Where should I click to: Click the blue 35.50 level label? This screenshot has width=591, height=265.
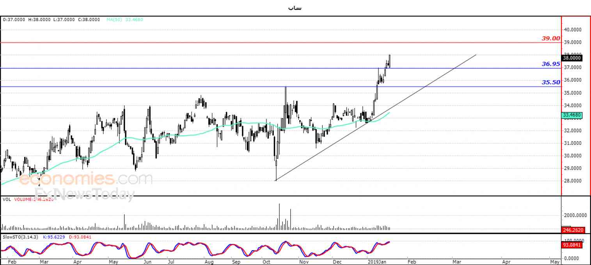click(551, 82)
